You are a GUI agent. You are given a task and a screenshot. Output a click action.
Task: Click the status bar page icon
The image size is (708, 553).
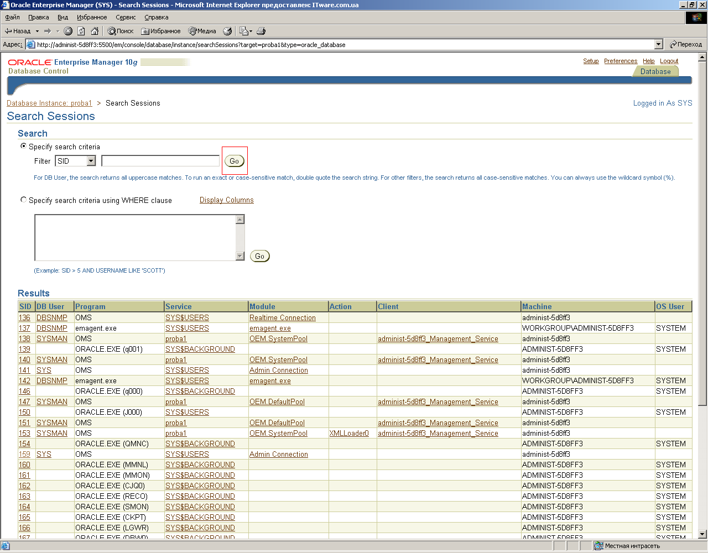[x=6, y=546]
